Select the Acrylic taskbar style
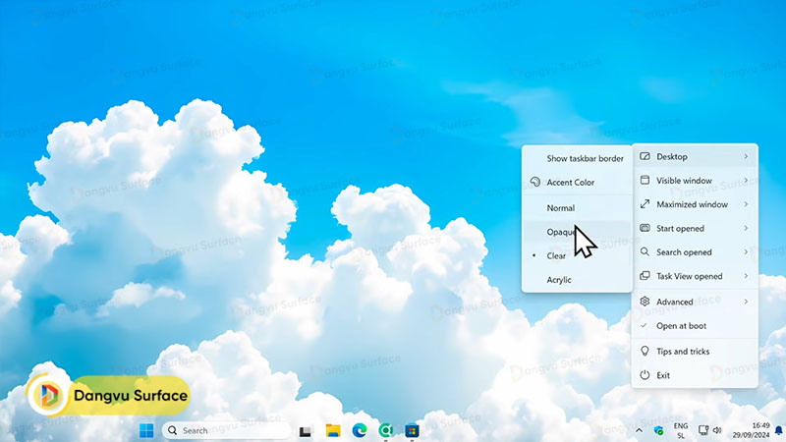The width and height of the screenshot is (786, 442). click(577, 280)
